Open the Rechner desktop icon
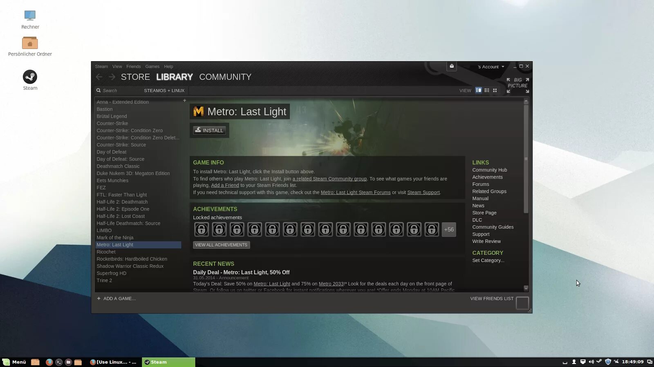This screenshot has width=654, height=367. [30, 20]
